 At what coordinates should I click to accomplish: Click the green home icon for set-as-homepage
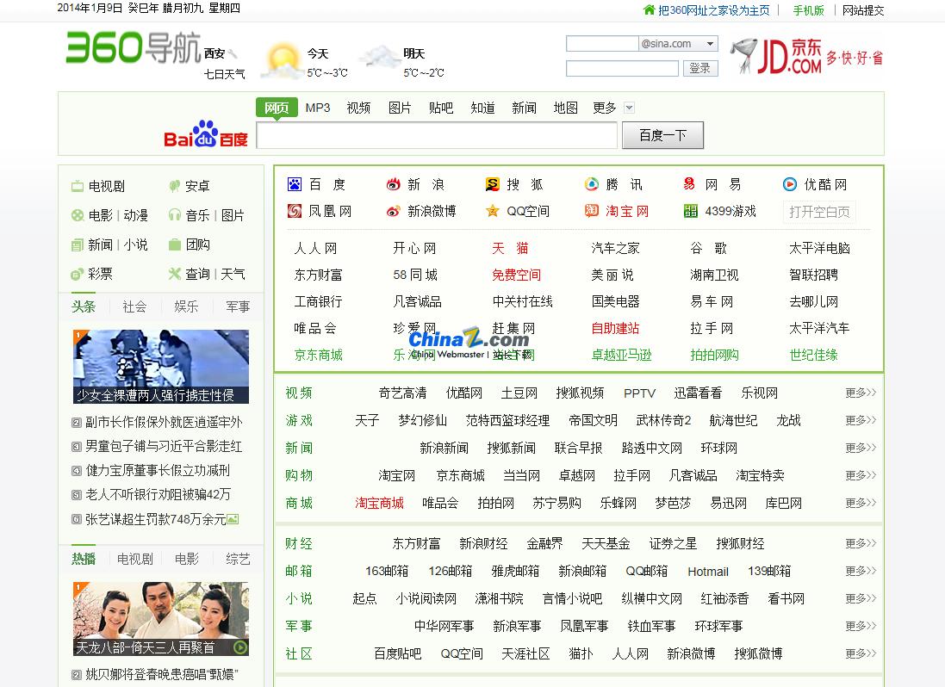(x=649, y=9)
